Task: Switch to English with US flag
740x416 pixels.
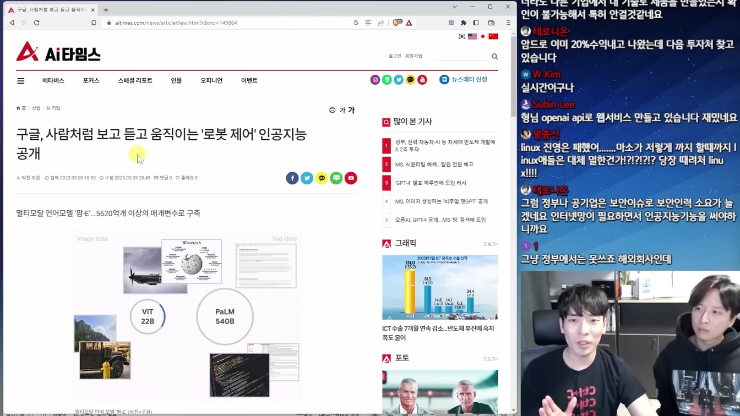Action: tap(472, 37)
